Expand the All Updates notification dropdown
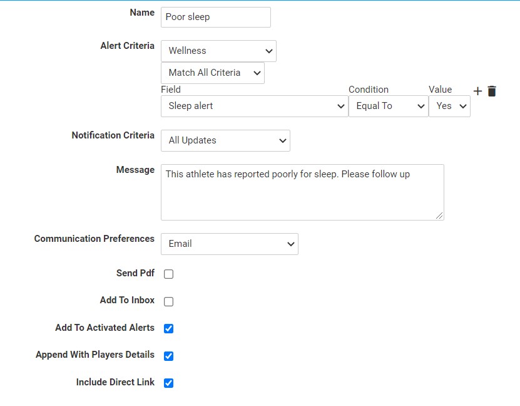 coord(225,141)
